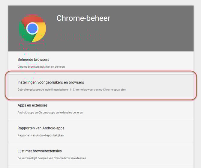
Task: Click blank space in Lijst met browserextensies row
Action: click(x=135, y=155)
